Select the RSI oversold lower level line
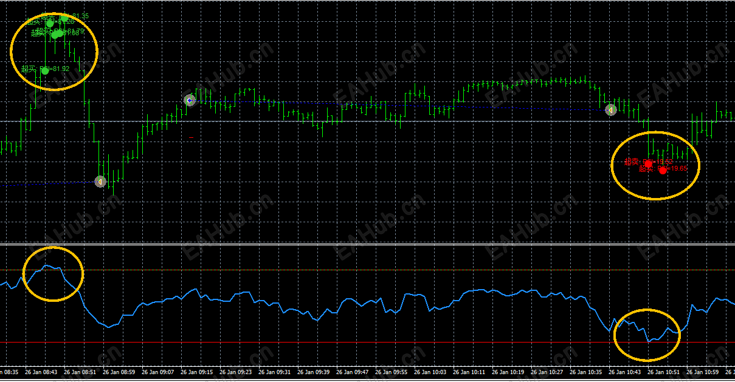The height and width of the screenshot is (382, 735). click(367, 343)
